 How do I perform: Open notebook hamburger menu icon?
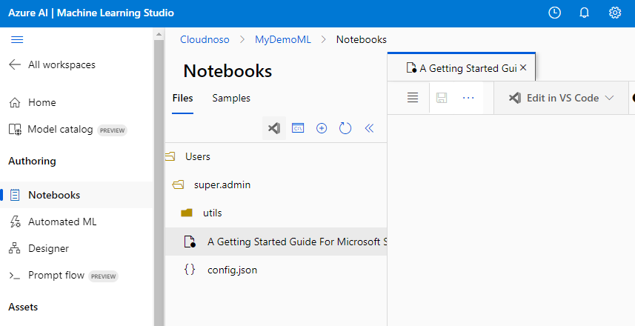pos(413,98)
